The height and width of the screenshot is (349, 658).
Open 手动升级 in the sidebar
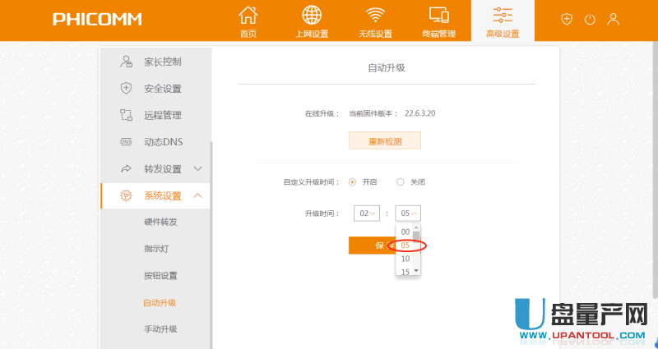160,329
